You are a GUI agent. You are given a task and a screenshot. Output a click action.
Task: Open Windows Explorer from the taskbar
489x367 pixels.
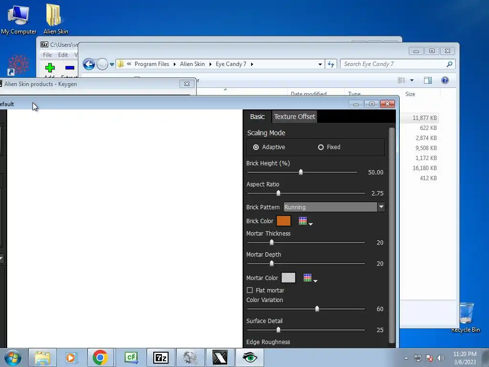tap(43, 357)
